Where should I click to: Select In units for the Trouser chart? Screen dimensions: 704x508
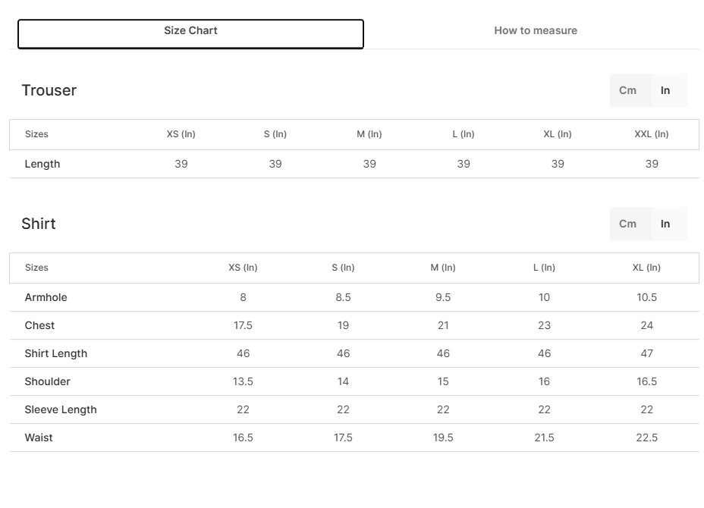pos(665,90)
